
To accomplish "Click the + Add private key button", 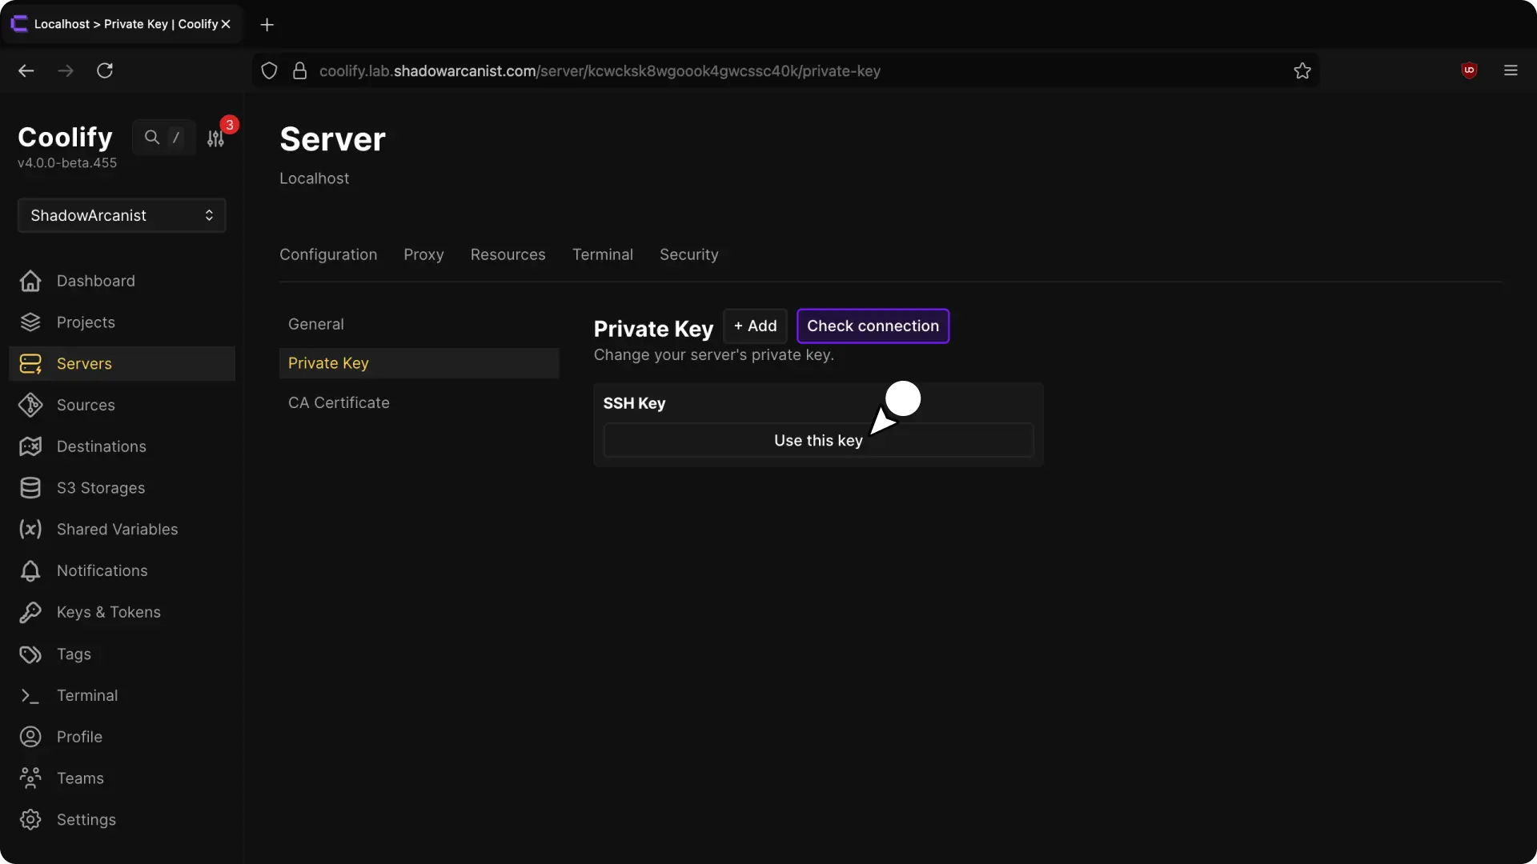I will point(755,326).
